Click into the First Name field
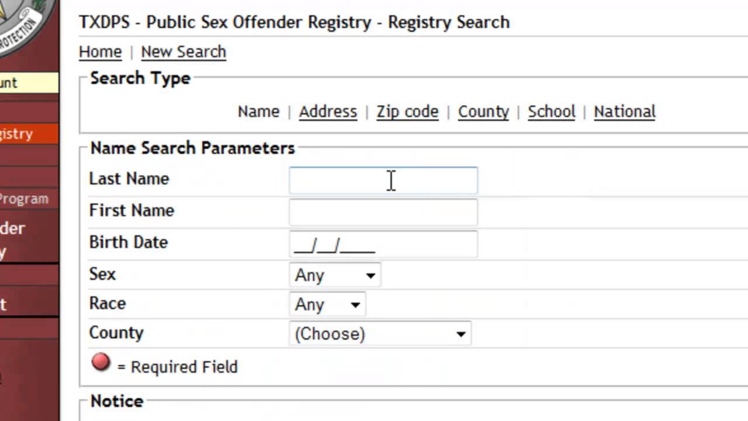748x421 pixels. point(383,212)
